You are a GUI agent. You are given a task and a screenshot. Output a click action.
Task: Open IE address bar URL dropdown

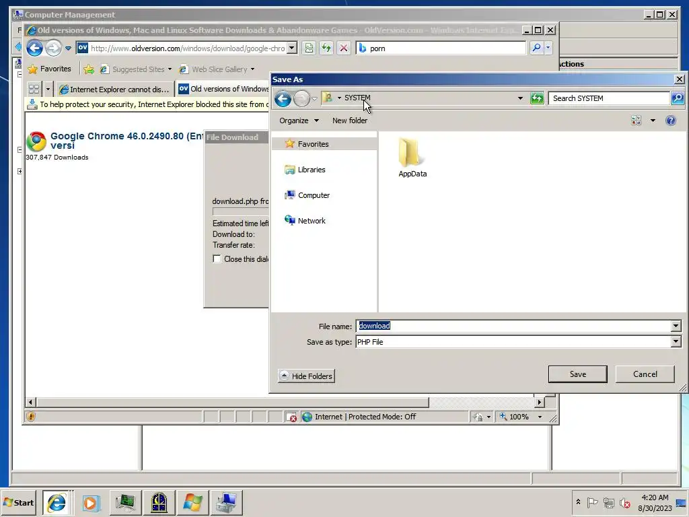[x=292, y=48]
